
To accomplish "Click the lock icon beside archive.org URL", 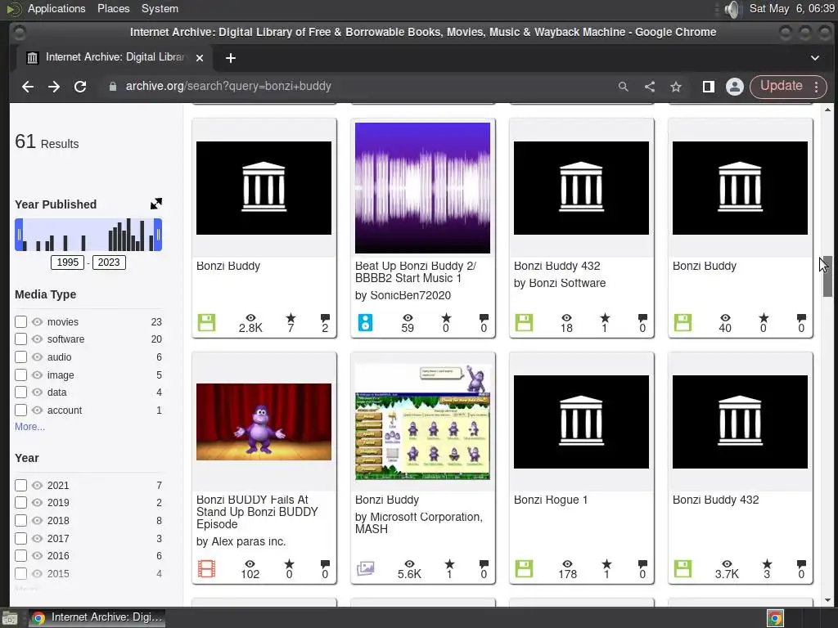I will click(x=112, y=87).
